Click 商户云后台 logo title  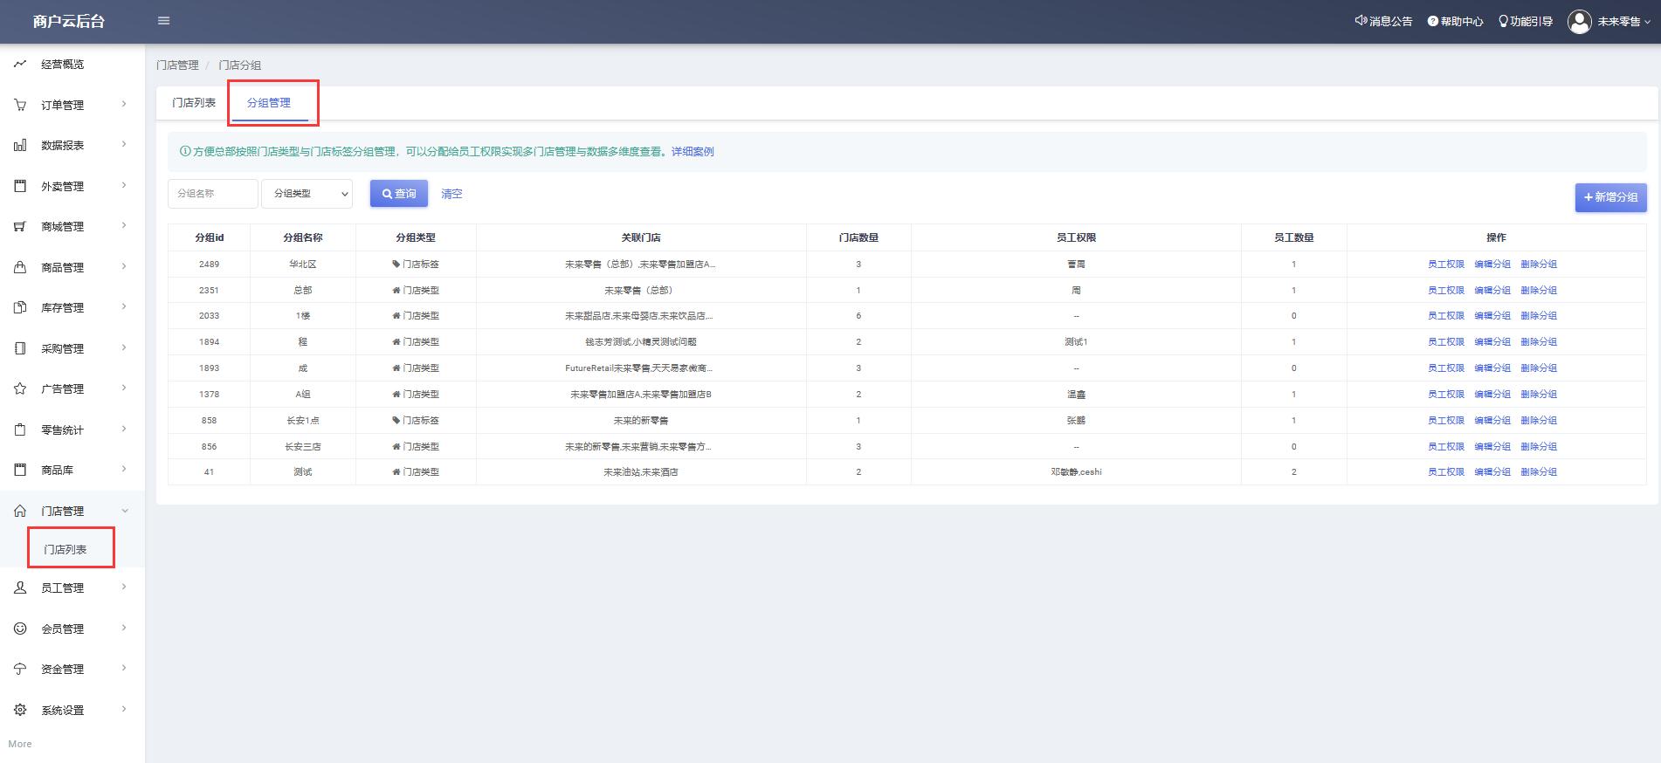[x=69, y=21]
